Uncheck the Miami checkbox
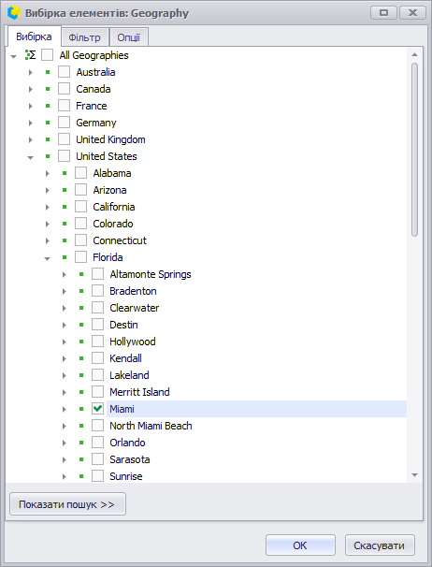The width and height of the screenshot is (432, 567). pos(97,409)
